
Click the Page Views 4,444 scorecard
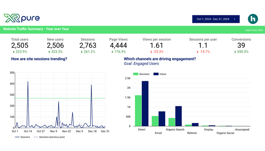pos(118,45)
